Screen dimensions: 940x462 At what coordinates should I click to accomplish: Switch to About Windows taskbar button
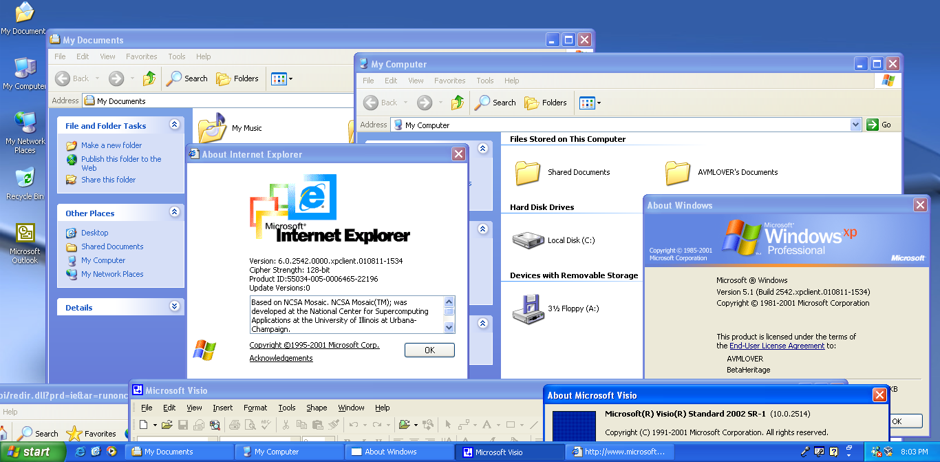click(398, 452)
